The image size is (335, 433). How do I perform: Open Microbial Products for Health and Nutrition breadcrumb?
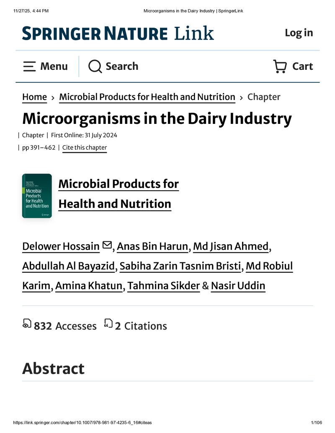click(x=147, y=97)
